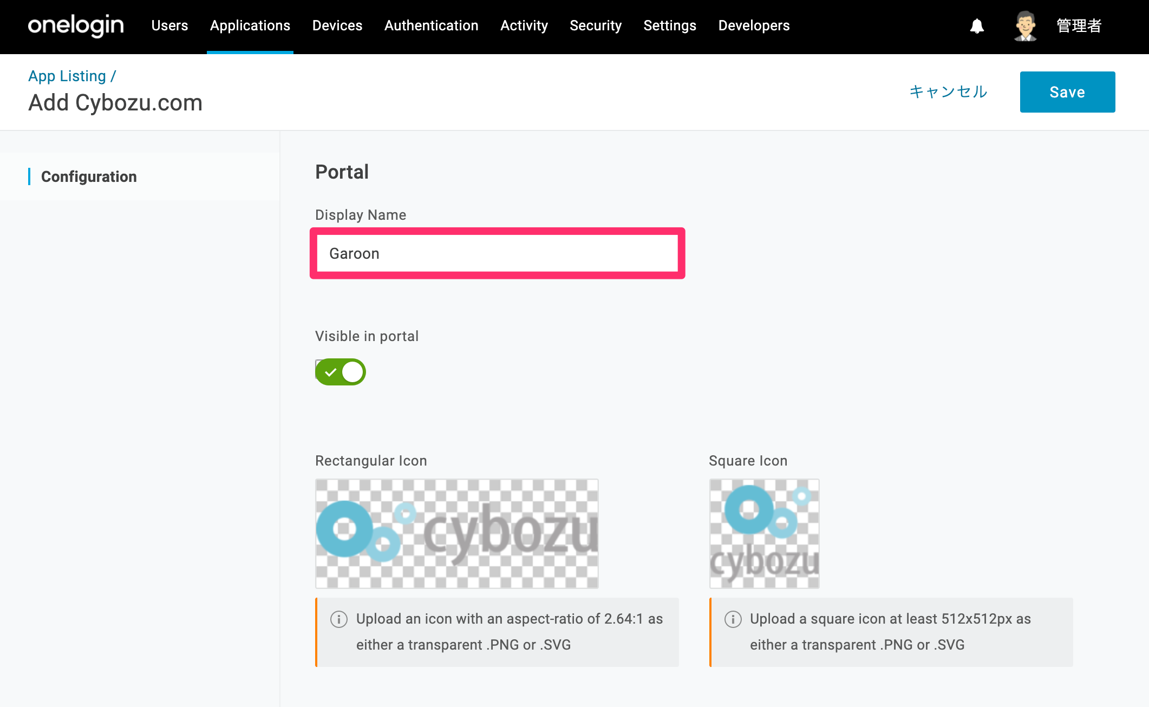The height and width of the screenshot is (707, 1149).
Task: Open the Developers menu
Action: coord(754,25)
